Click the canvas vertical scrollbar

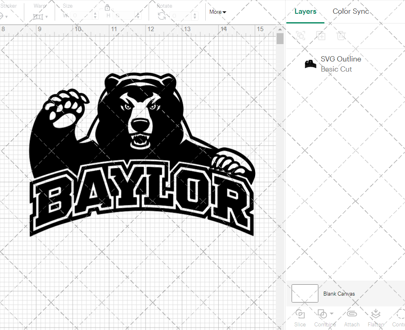[280, 38]
